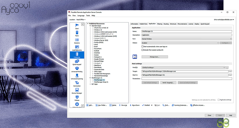Open the Run mode dropdown

[187, 39]
